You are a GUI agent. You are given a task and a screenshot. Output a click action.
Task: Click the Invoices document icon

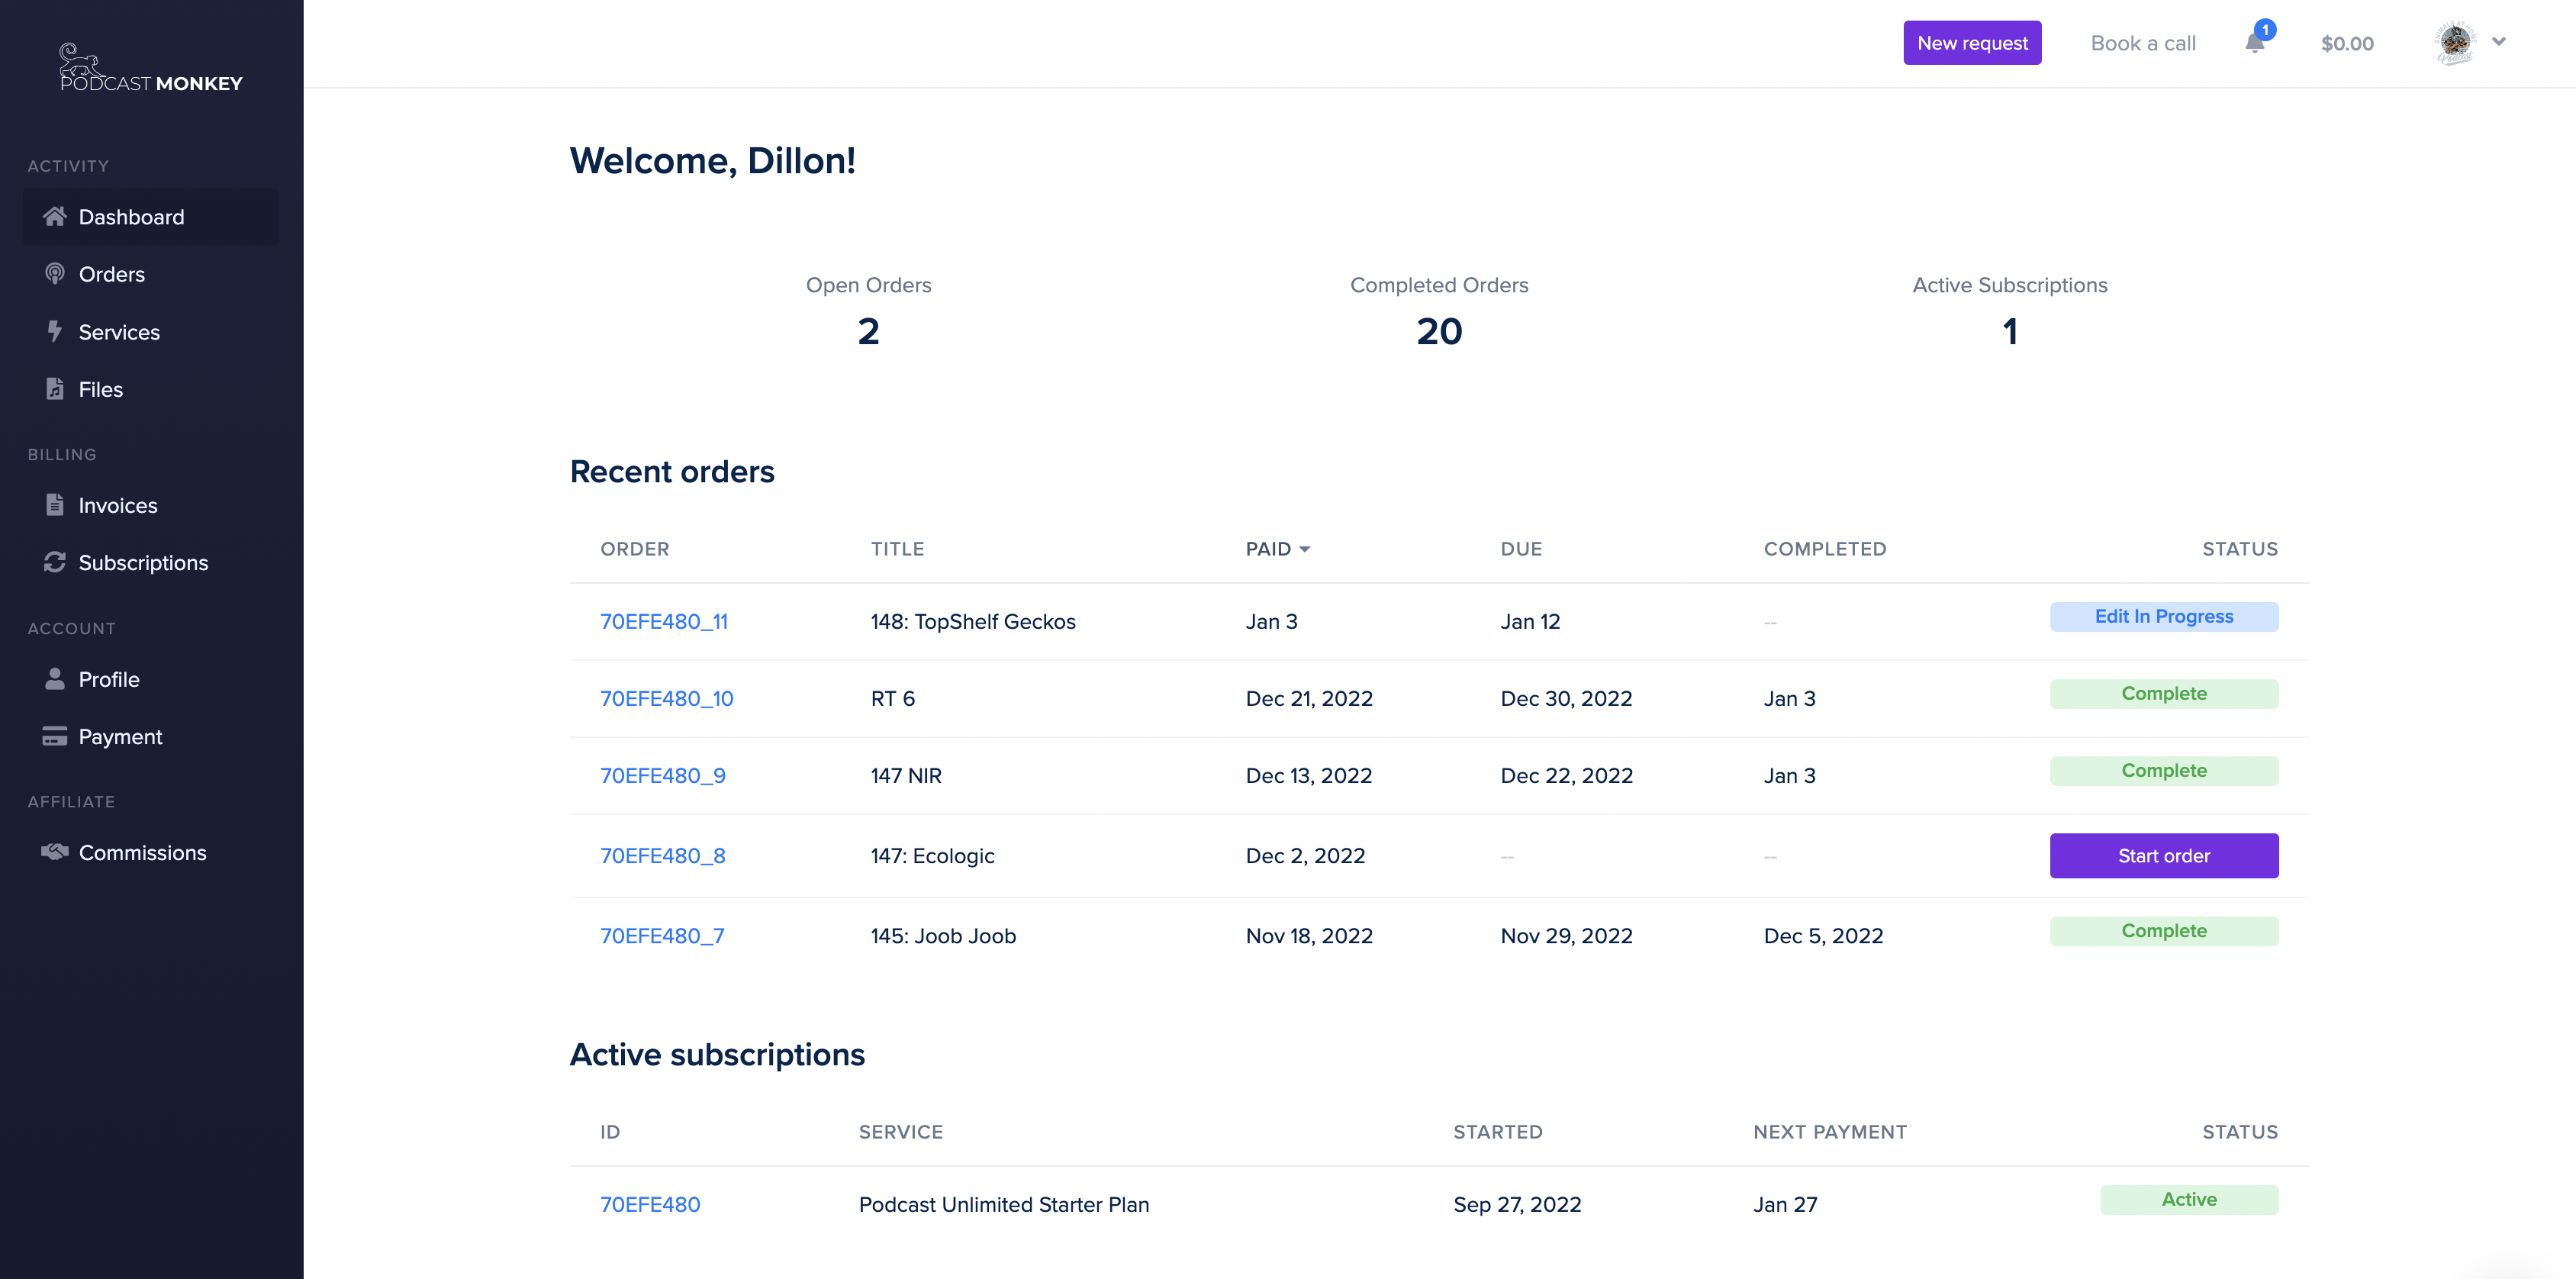(x=55, y=505)
